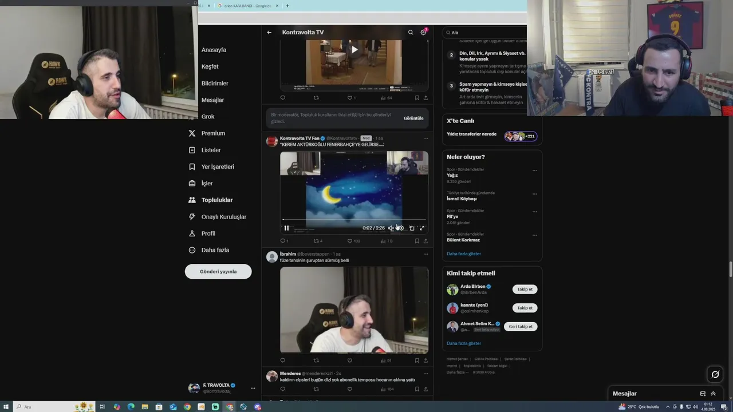The image size is (733, 412).
Task: Open more options on Kontravolta TV Fan post
Action: point(425,138)
